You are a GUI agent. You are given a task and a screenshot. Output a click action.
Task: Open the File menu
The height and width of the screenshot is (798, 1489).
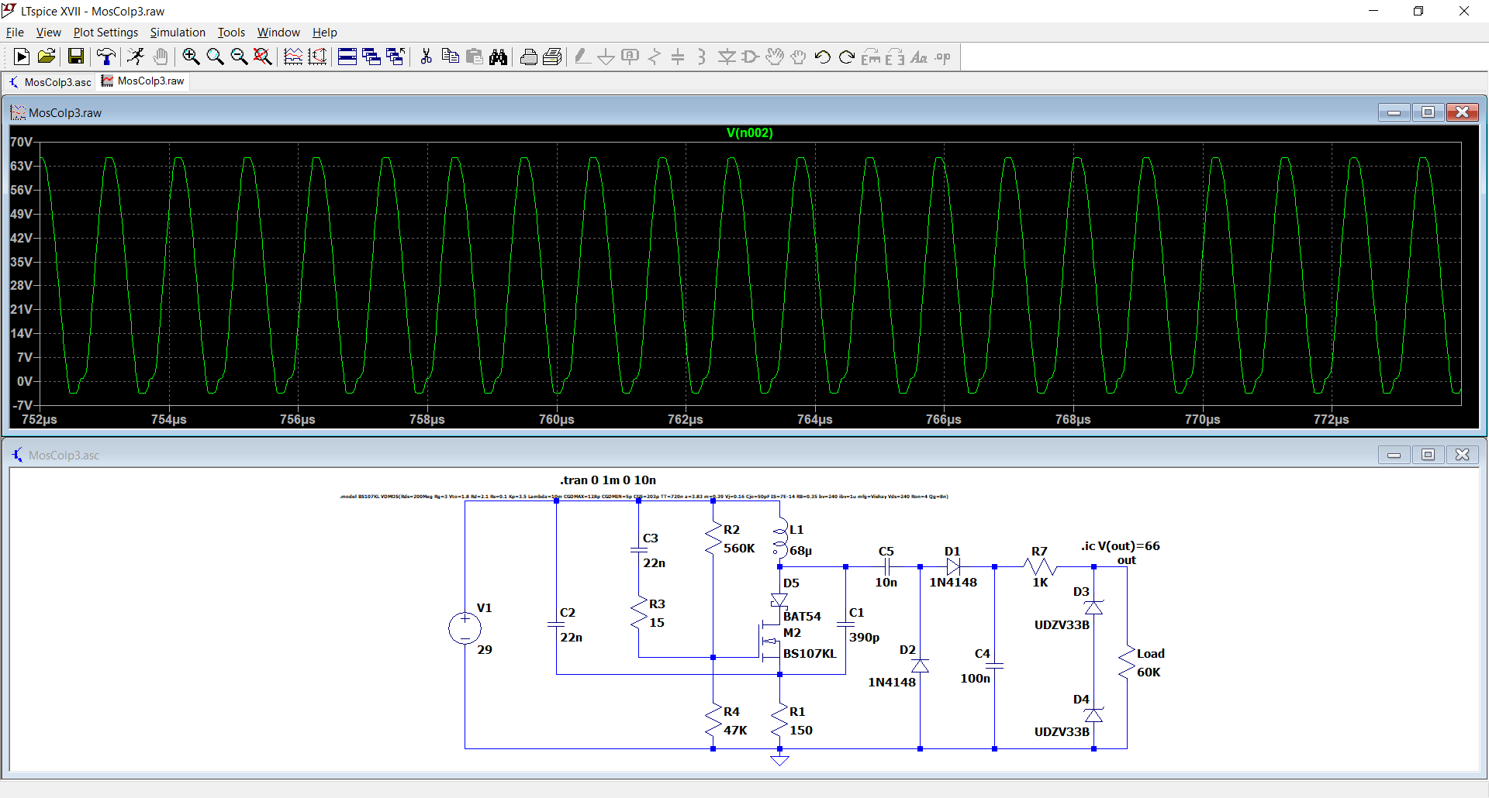tap(15, 33)
